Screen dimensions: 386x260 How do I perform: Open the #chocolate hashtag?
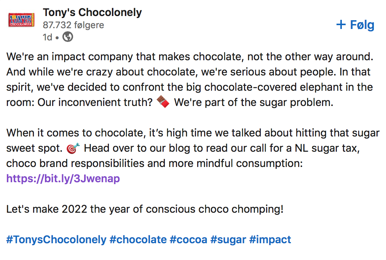[x=138, y=239]
